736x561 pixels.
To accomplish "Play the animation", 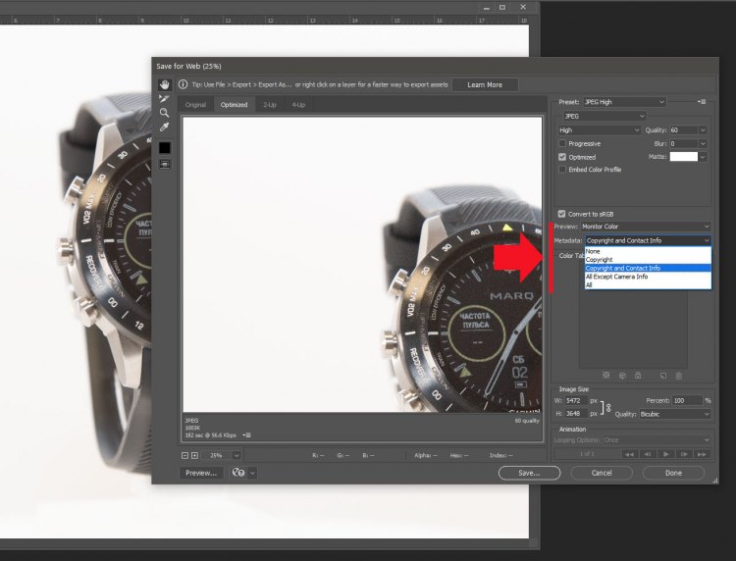I will [x=665, y=454].
